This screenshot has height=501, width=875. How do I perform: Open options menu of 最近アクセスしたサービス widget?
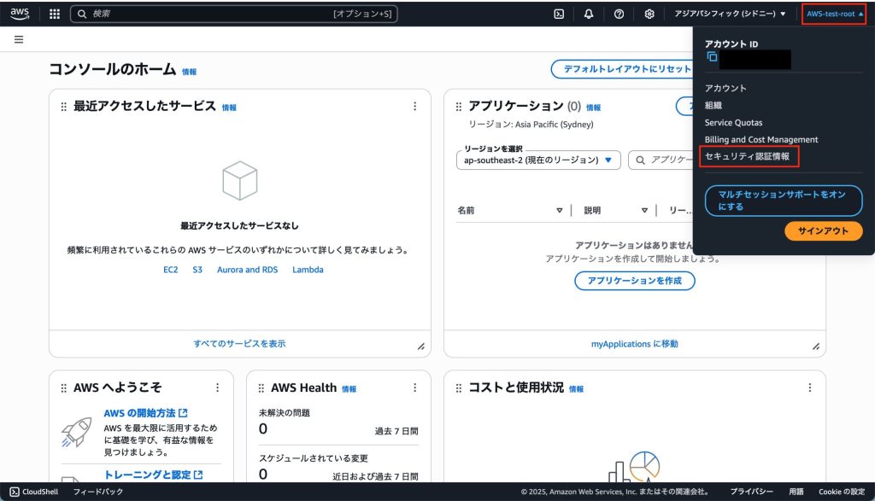(414, 106)
